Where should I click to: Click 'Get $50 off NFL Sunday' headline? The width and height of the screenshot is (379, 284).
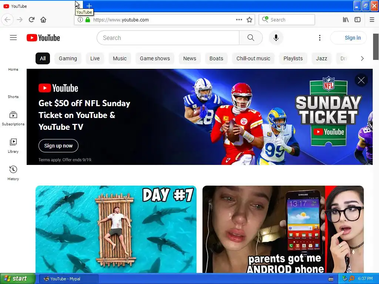click(x=84, y=104)
